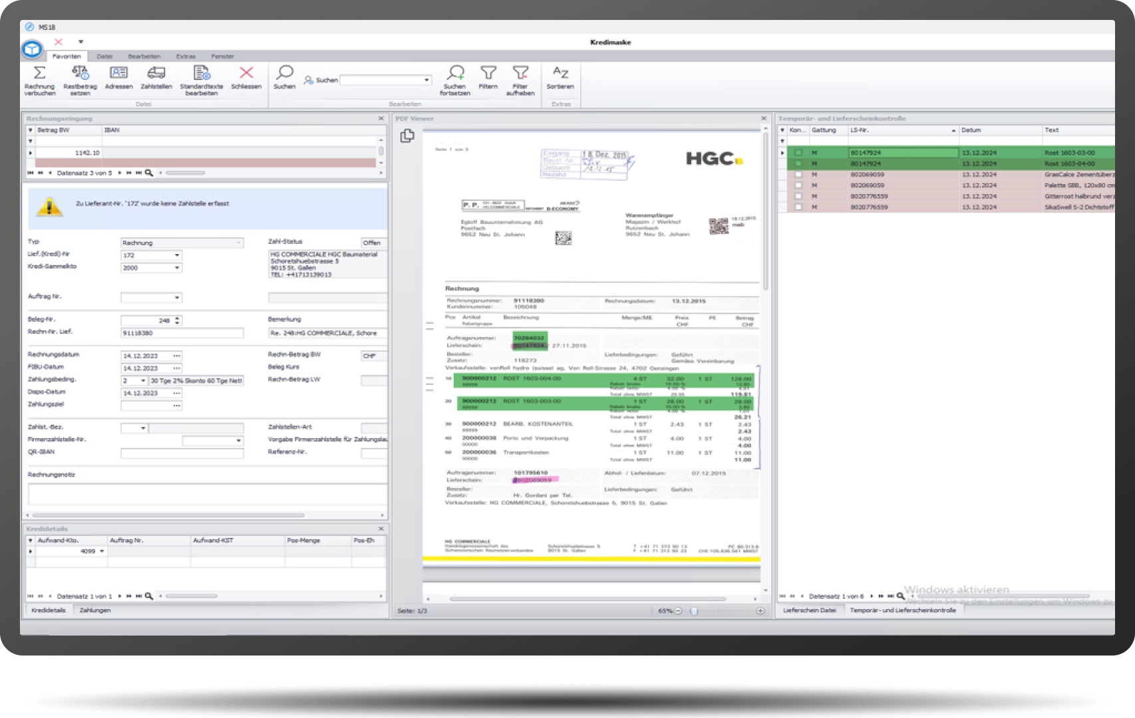Click into the Rechnungsnotiz text area

pyautogui.click(x=208, y=495)
